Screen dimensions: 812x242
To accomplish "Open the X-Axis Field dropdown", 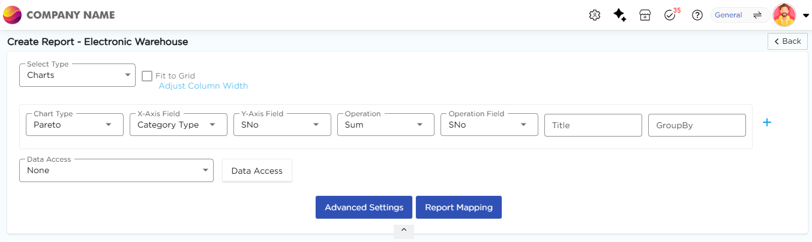I will point(178,125).
